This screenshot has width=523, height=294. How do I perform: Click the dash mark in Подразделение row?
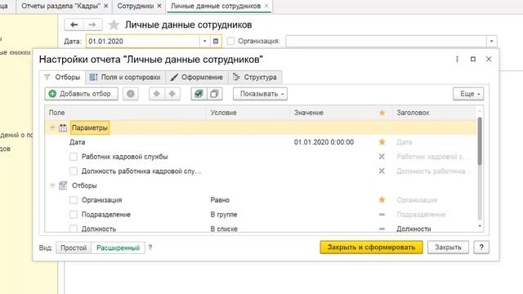point(382,214)
